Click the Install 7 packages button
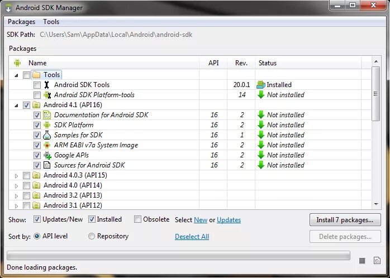 [345, 220]
